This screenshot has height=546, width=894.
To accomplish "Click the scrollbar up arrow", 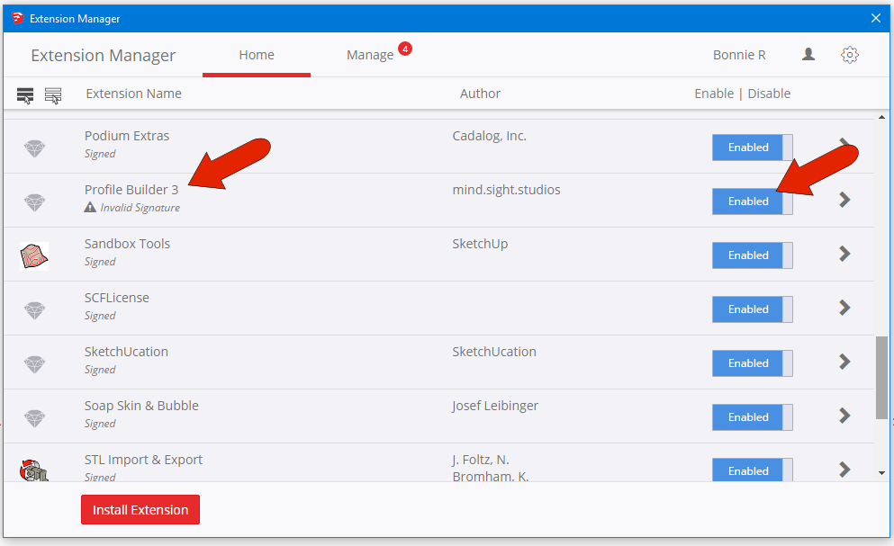I will pyautogui.click(x=881, y=117).
